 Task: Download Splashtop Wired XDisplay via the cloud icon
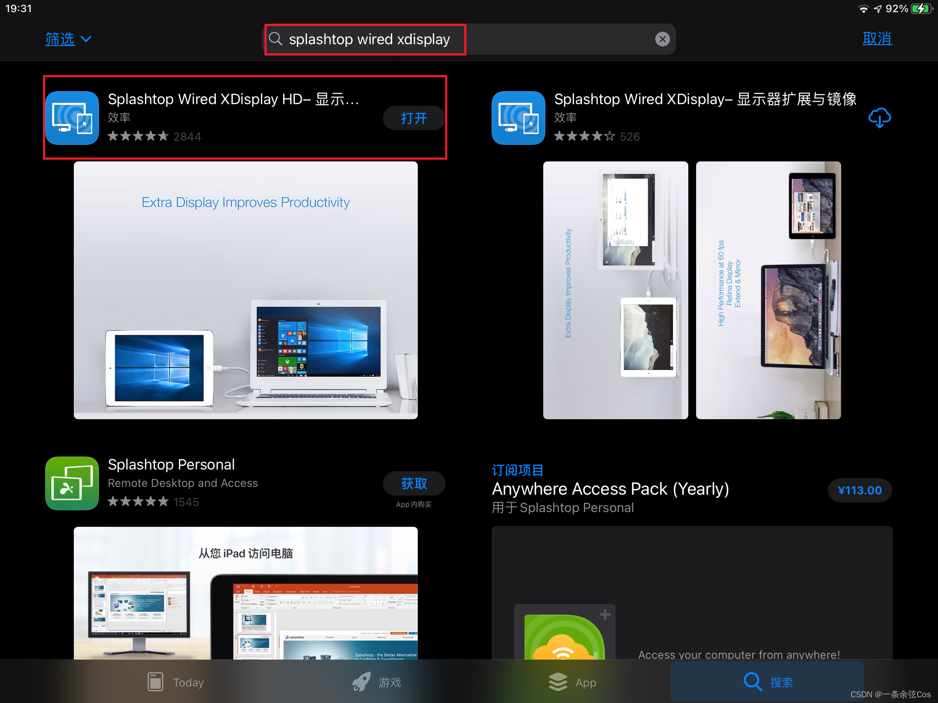(879, 118)
